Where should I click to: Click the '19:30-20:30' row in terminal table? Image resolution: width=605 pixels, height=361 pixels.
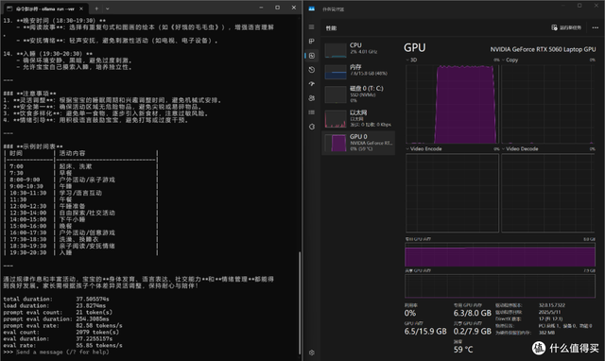pyautogui.click(x=80, y=252)
